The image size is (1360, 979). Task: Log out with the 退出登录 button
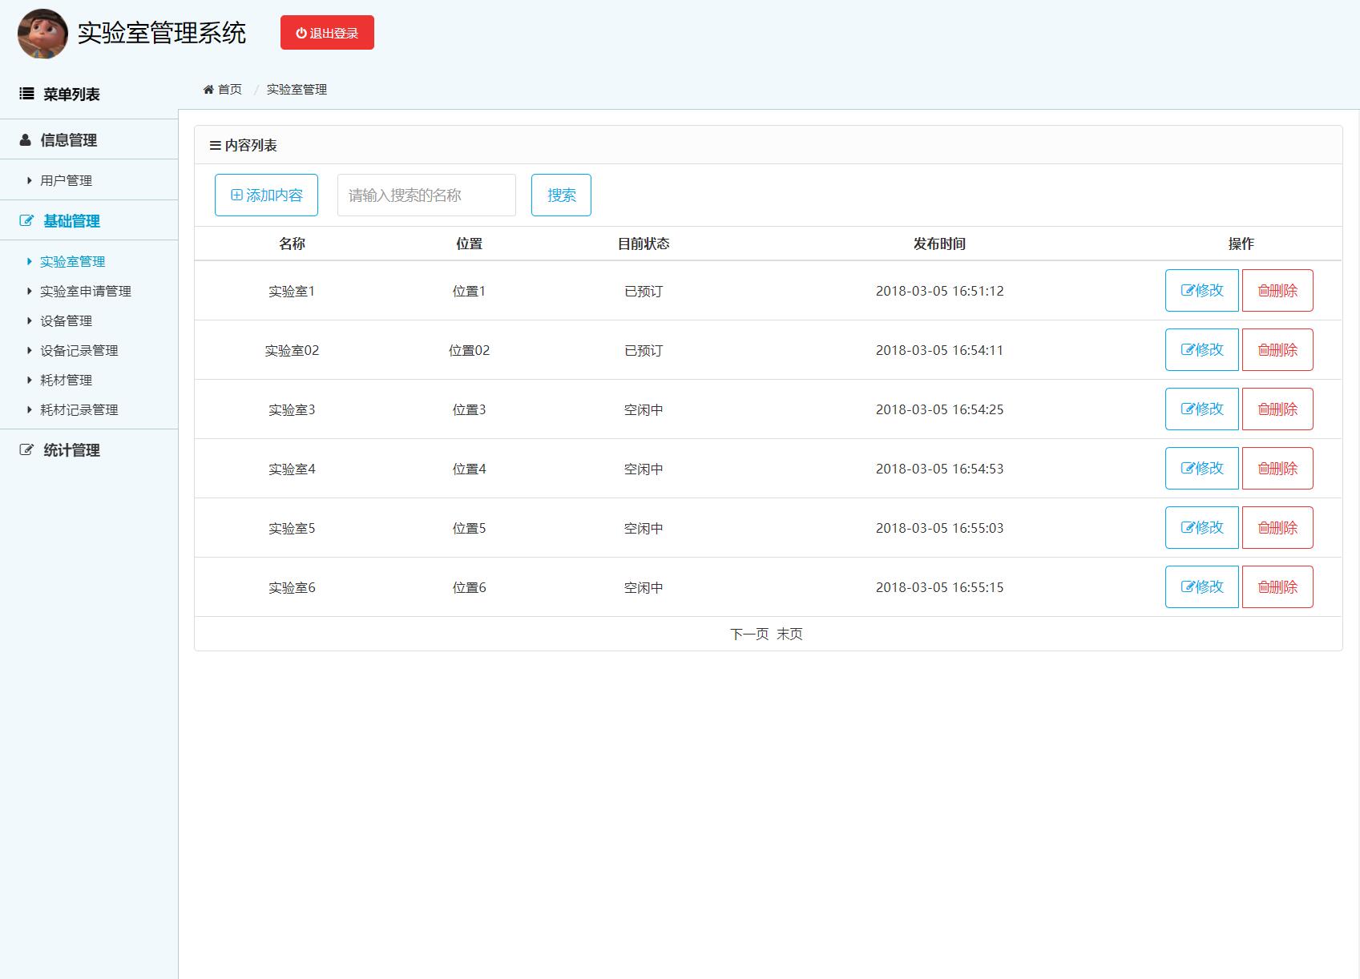point(327,33)
